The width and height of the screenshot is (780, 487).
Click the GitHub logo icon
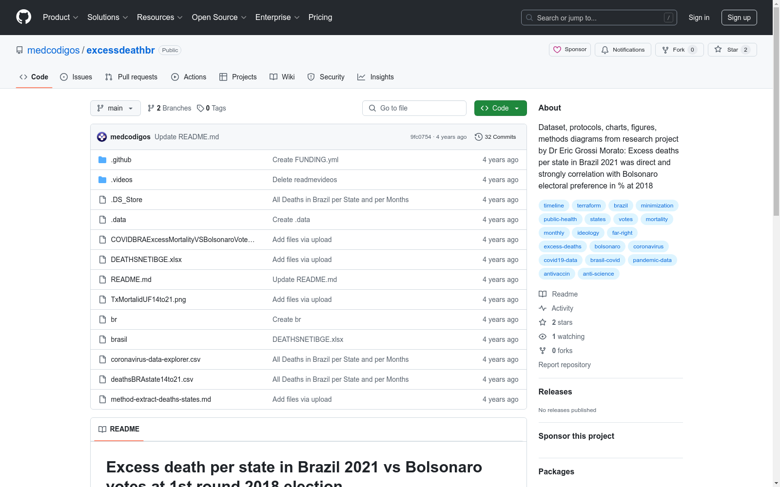click(23, 17)
